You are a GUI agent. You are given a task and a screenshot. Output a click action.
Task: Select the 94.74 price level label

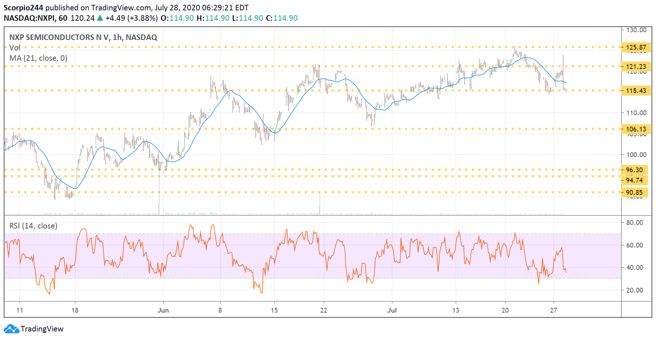634,180
